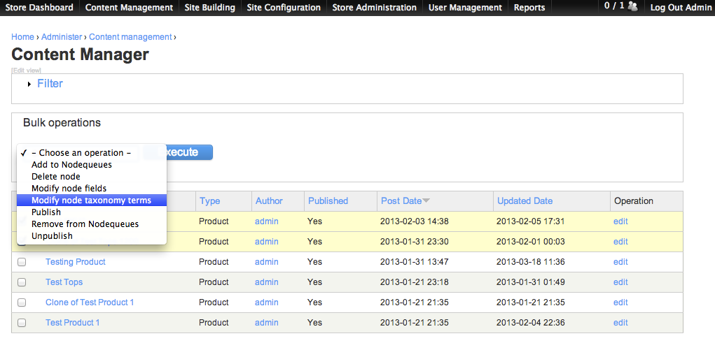Viewport: 715px width, 343px height.
Task: Click updated date 2013-03-18 11:36
Action: tap(531, 262)
